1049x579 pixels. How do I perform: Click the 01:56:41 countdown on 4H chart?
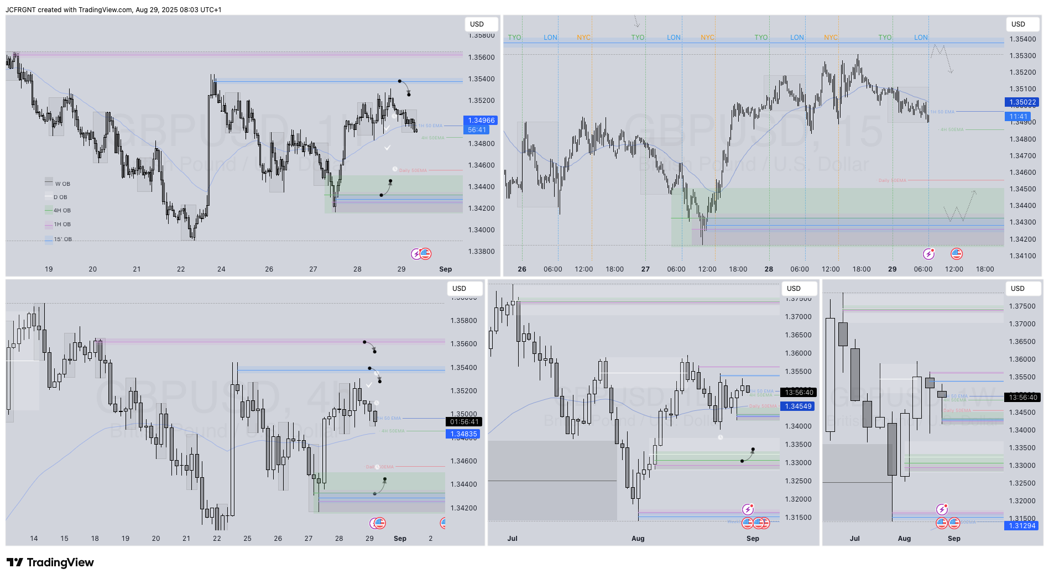(463, 422)
